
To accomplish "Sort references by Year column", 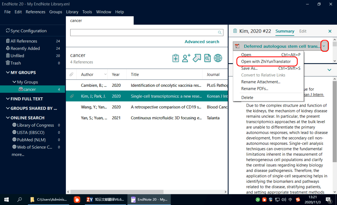I will (x=116, y=74).
